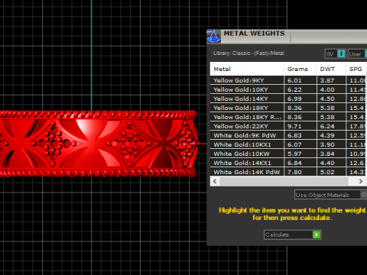Select the Yellow Gold:22KY row
The height and width of the screenshot is (275, 367).
[288, 126]
